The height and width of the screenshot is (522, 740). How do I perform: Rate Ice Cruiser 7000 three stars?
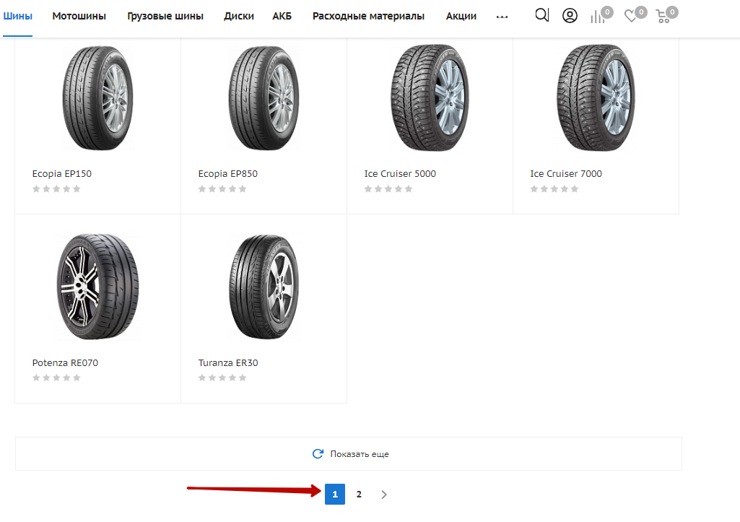(x=554, y=188)
